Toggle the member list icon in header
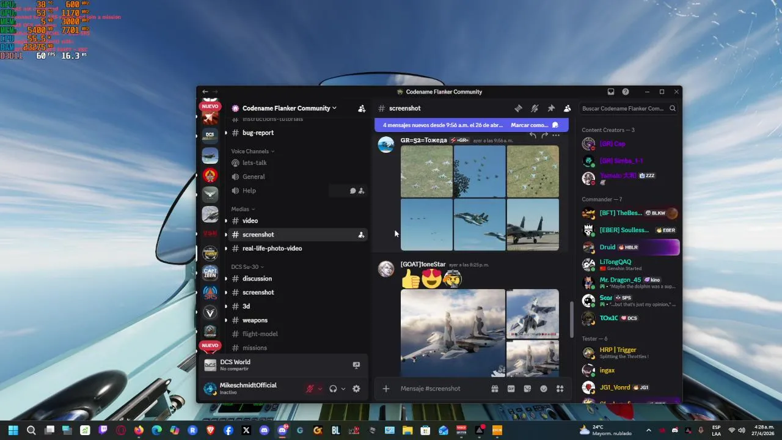This screenshot has height=440, width=782. click(567, 108)
